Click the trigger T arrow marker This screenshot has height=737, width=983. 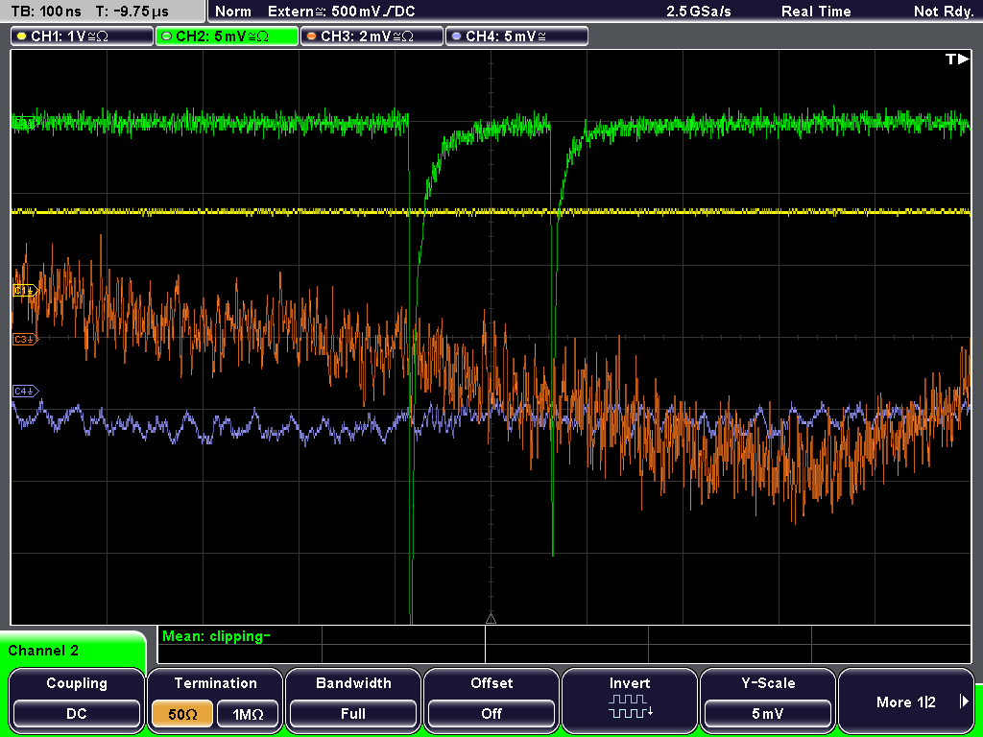(x=957, y=59)
